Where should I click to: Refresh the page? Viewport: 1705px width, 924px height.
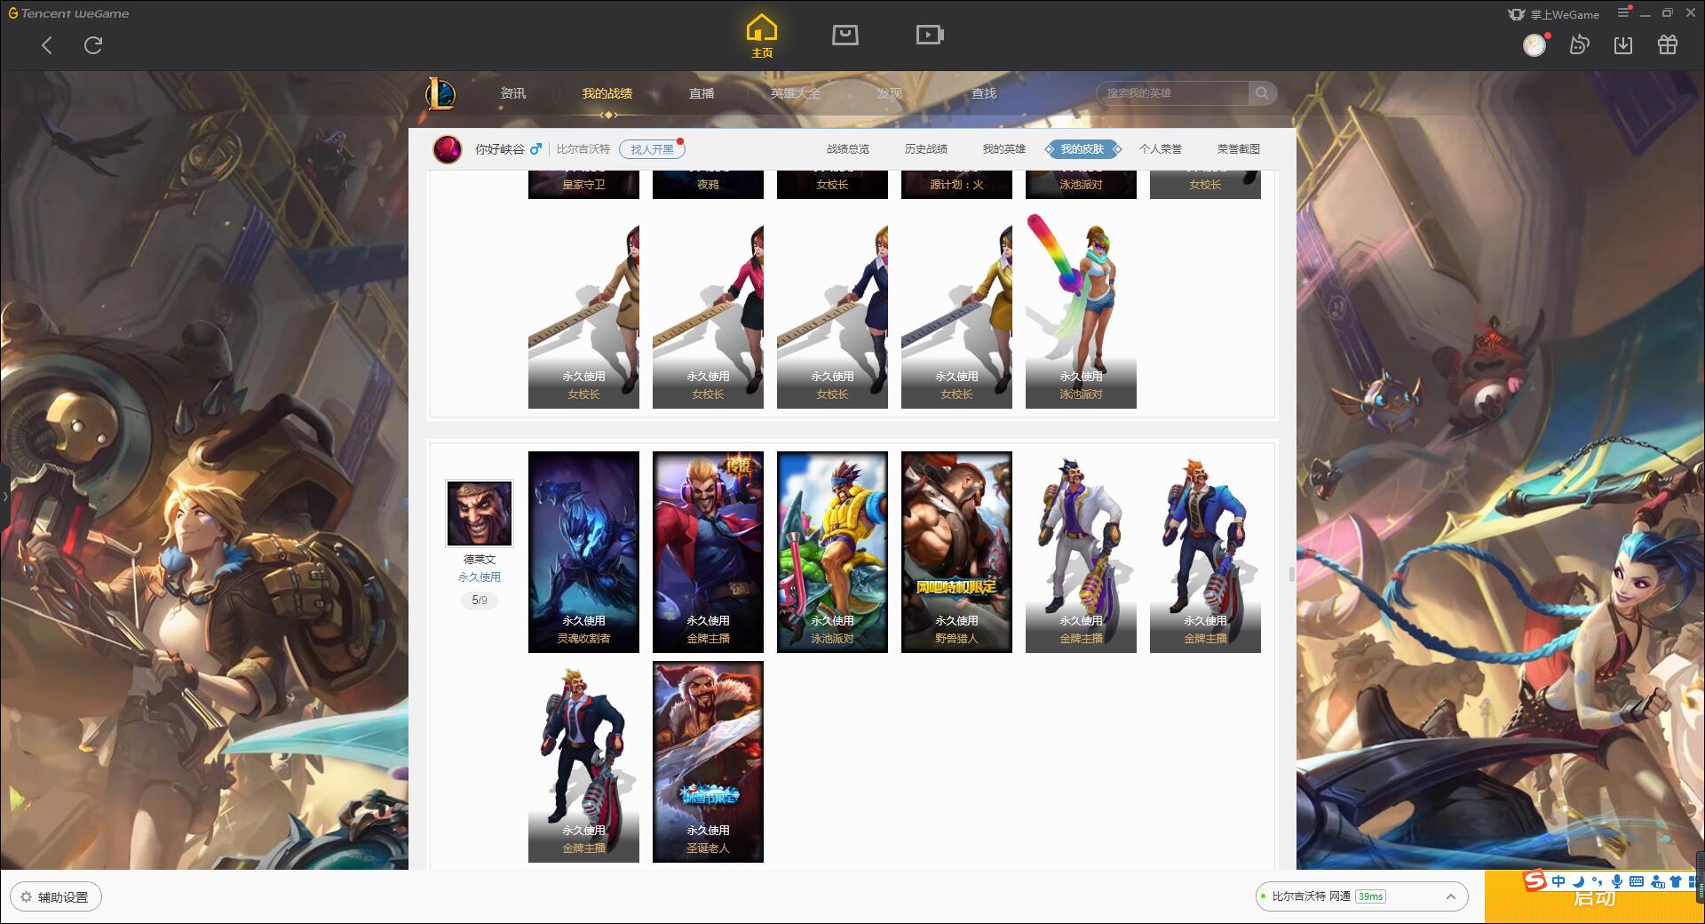[93, 45]
